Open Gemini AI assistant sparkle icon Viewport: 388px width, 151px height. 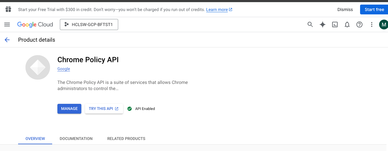tap(322, 25)
